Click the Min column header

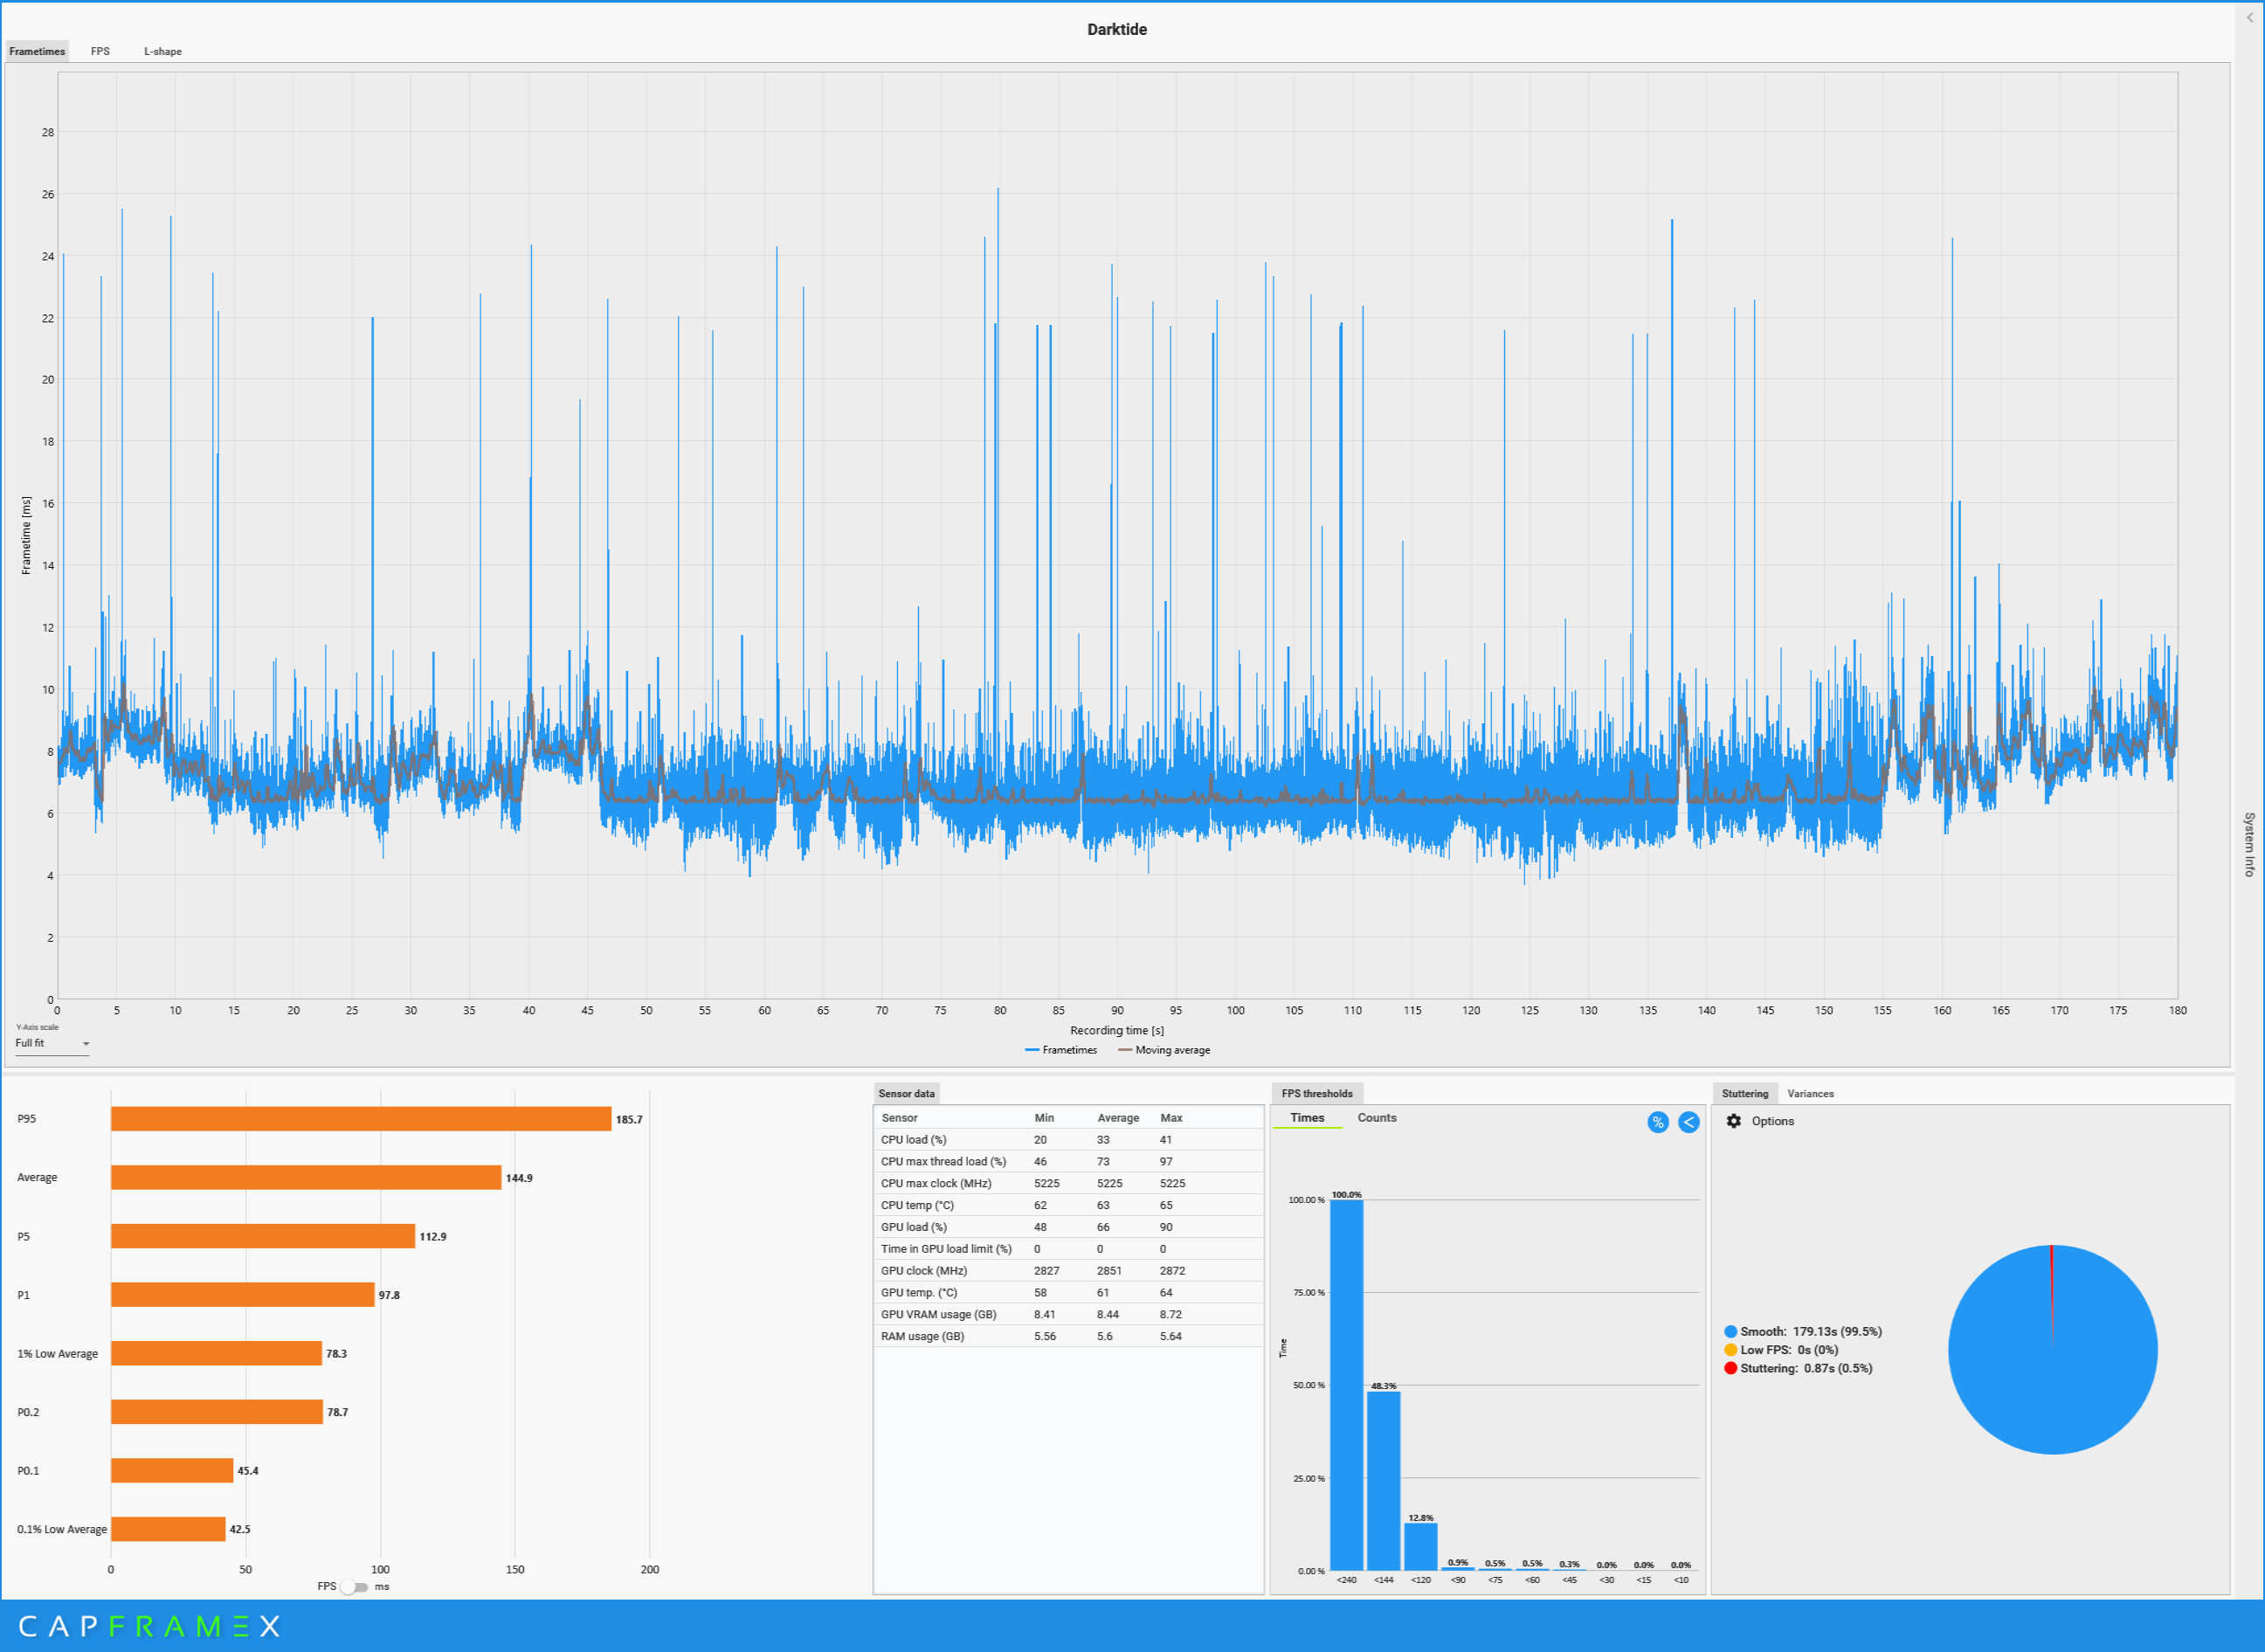1044,1118
